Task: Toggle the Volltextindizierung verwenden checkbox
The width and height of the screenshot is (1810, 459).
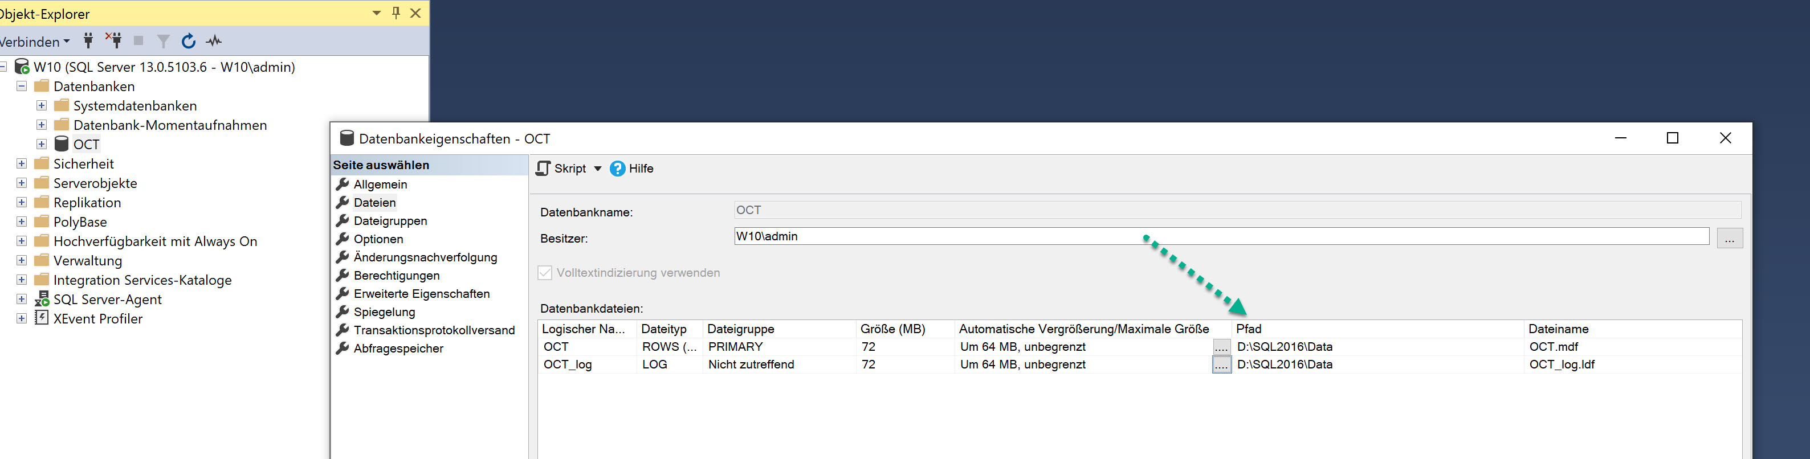Action: (545, 273)
